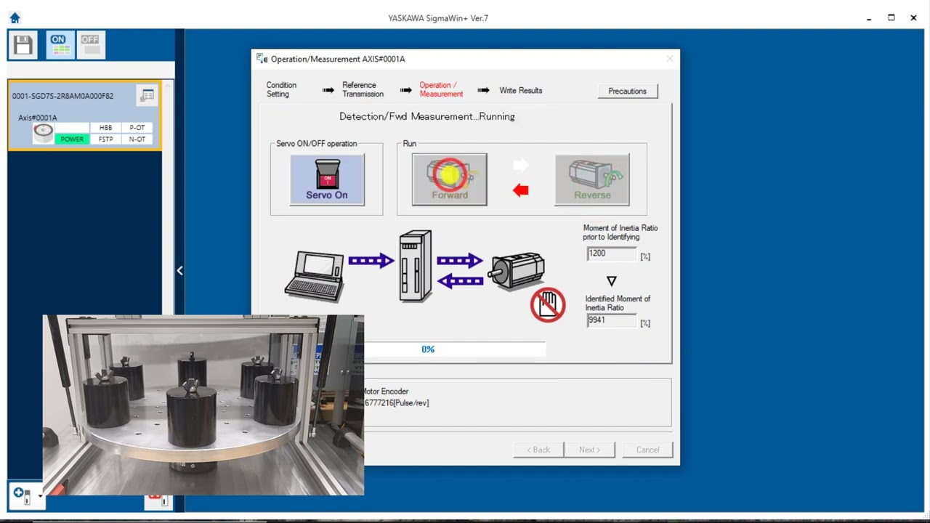Click the dialog title icon for AXIS#0001A
930x523 pixels.
click(262, 59)
